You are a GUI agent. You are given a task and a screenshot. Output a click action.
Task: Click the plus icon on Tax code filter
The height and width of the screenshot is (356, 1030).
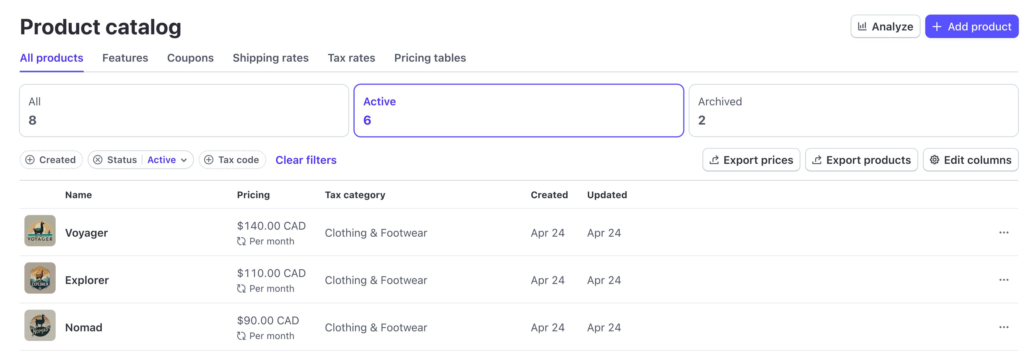tap(209, 160)
